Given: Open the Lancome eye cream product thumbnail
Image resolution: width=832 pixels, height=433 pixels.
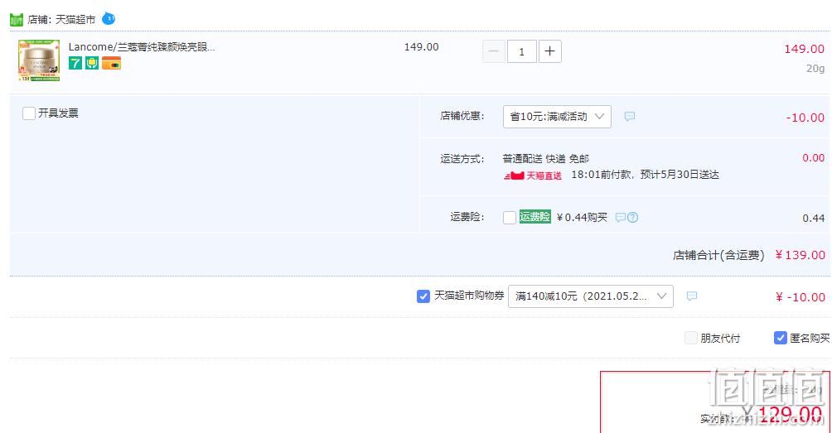Looking at the screenshot, I should (39, 60).
